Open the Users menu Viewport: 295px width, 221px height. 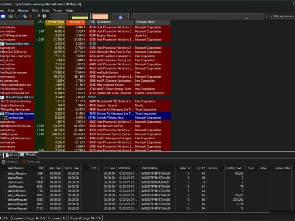click(x=45, y=11)
